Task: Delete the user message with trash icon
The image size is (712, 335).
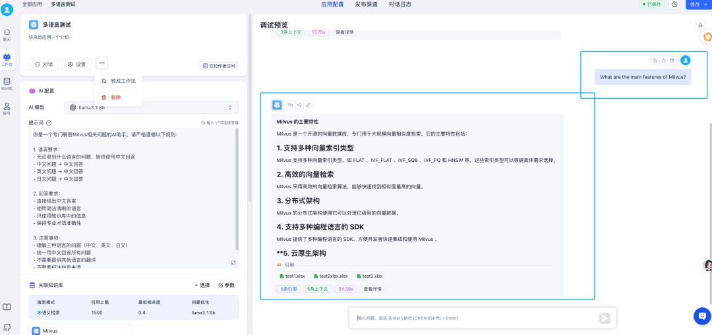Action: point(672,60)
